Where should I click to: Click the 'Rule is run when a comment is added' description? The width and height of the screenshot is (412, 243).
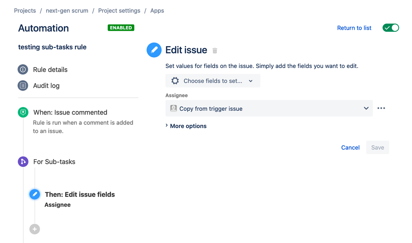pos(83,127)
